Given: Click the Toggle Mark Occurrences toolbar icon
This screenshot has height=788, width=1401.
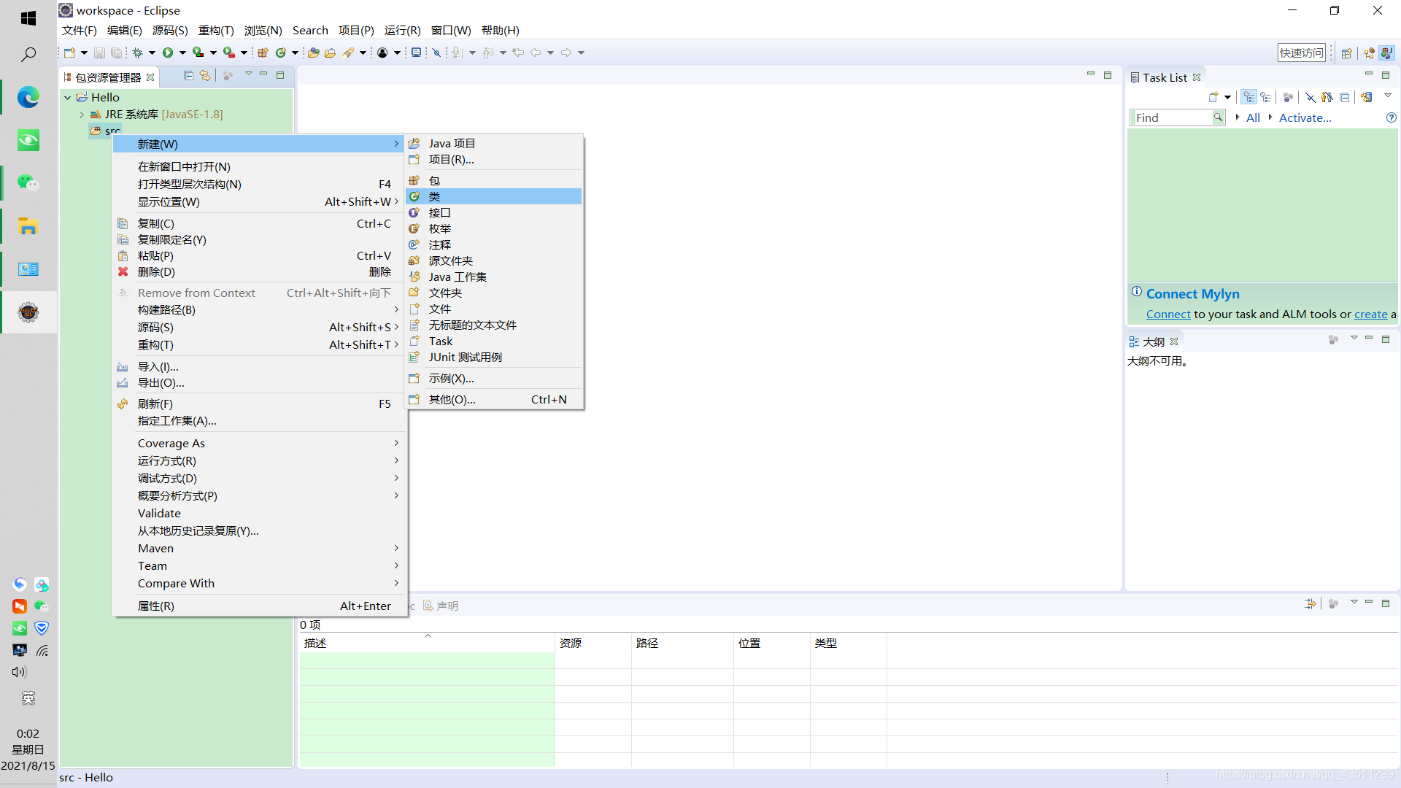Looking at the screenshot, I should coord(437,53).
